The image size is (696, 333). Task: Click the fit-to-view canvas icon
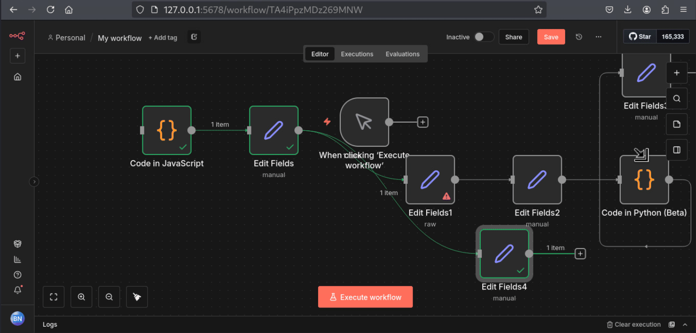tap(54, 297)
